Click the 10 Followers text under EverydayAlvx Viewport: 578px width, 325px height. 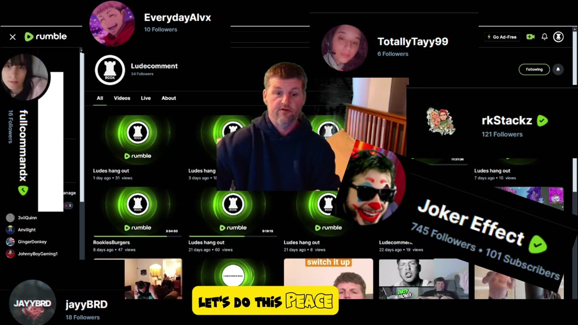160,29
